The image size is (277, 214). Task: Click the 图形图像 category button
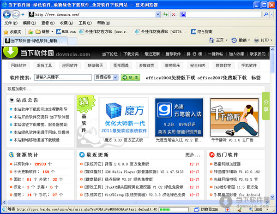coord(121,65)
